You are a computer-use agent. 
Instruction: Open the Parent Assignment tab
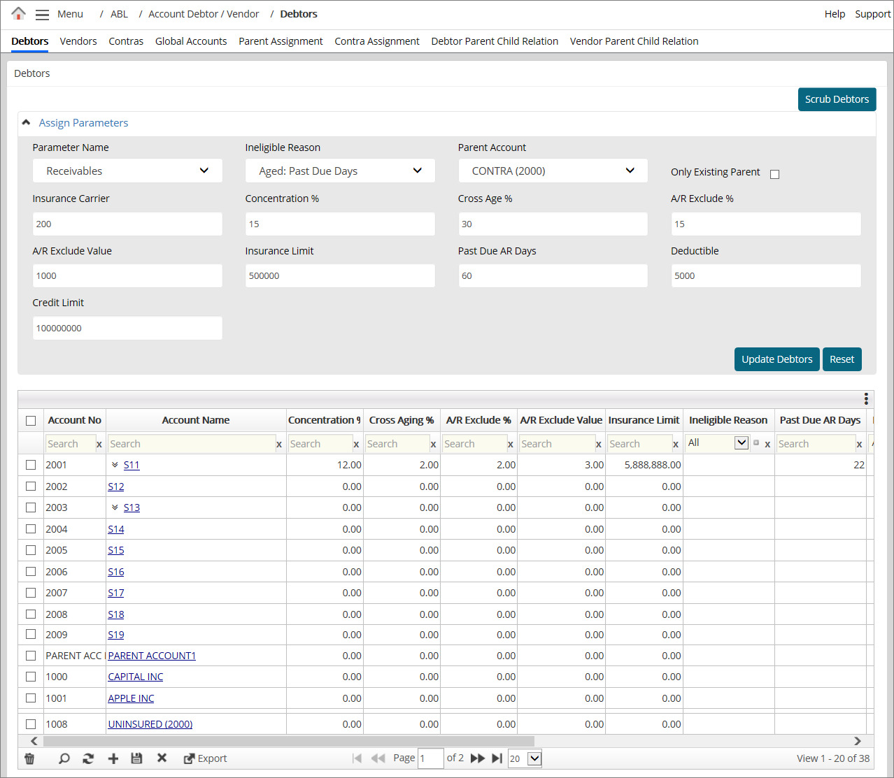pos(281,41)
